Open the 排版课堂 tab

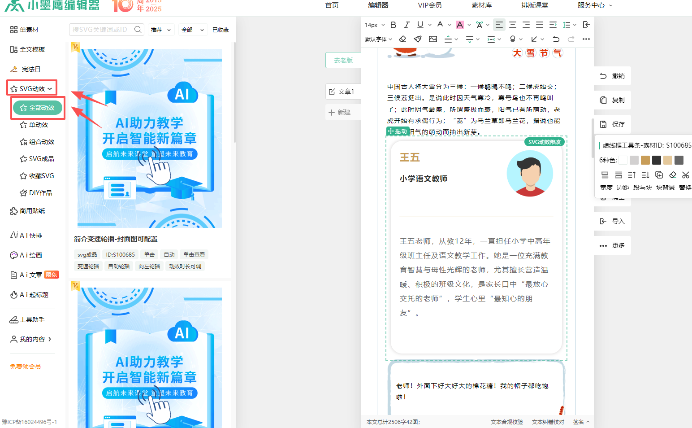pos(535,5)
